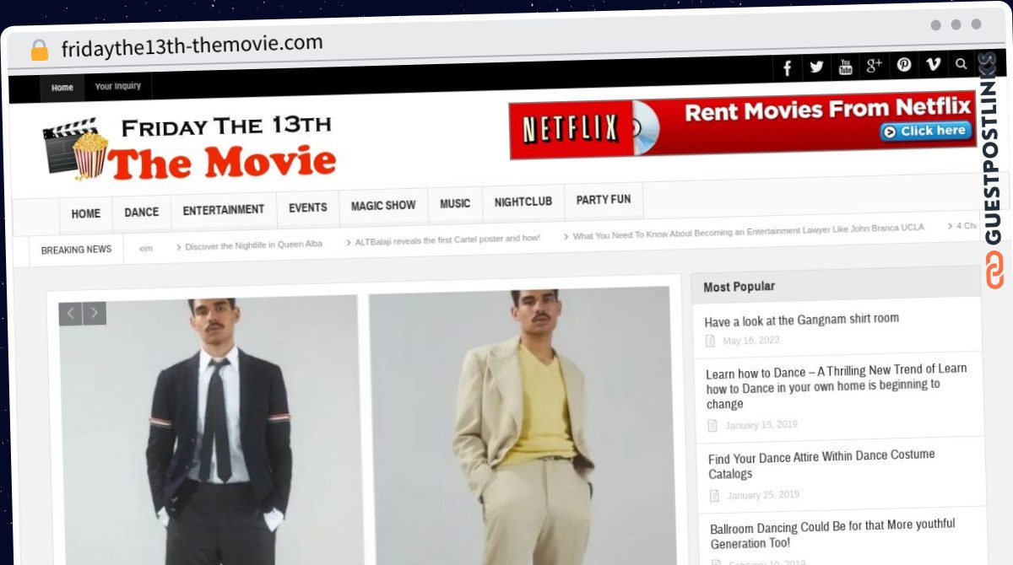This screenshot has height=565, width=1013.
Task: Open the Facebook social icon
Action: (787, 68)
